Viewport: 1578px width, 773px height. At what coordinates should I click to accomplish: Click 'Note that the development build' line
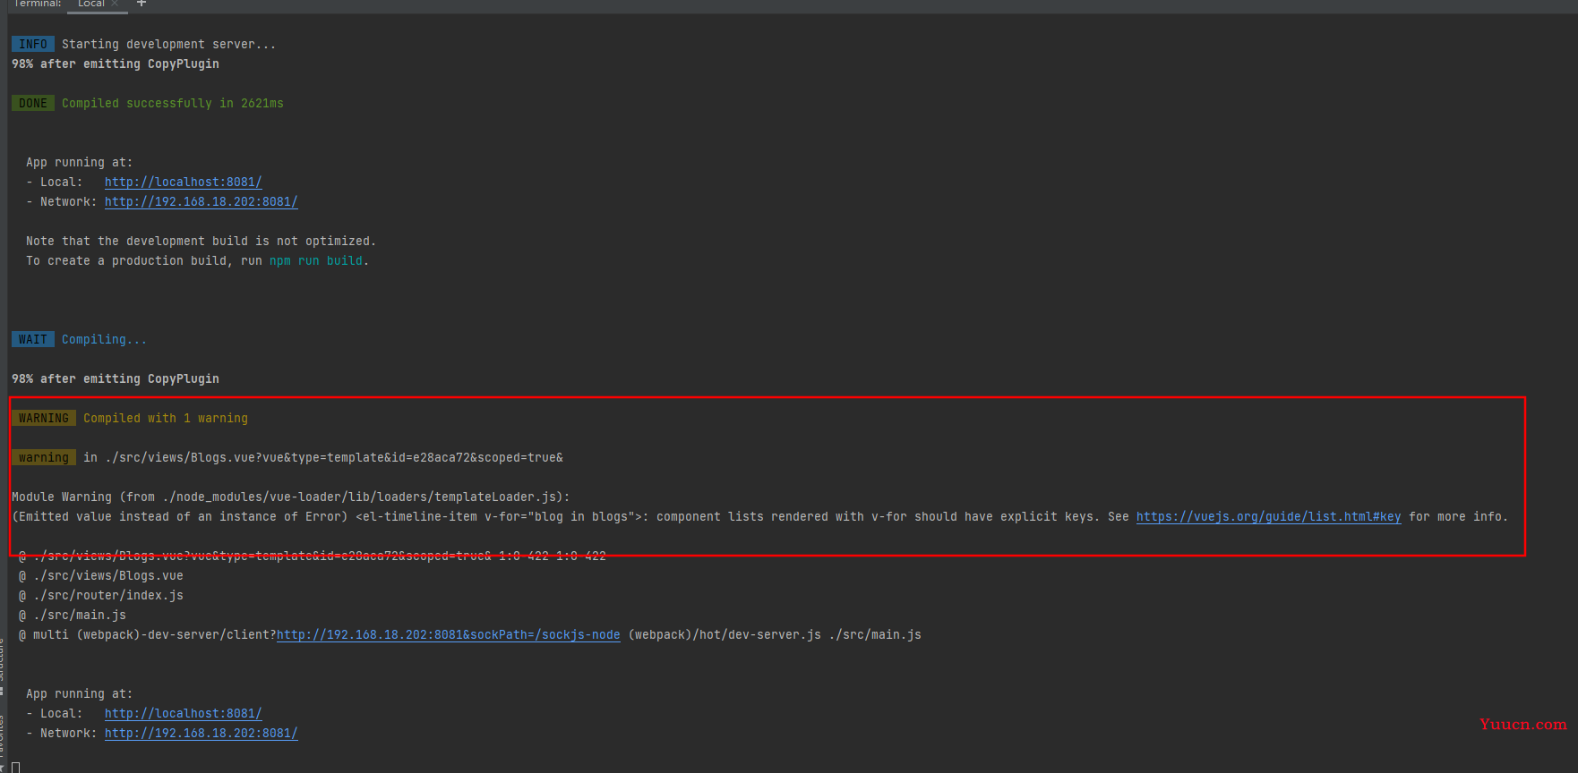(x=201, y=241)
